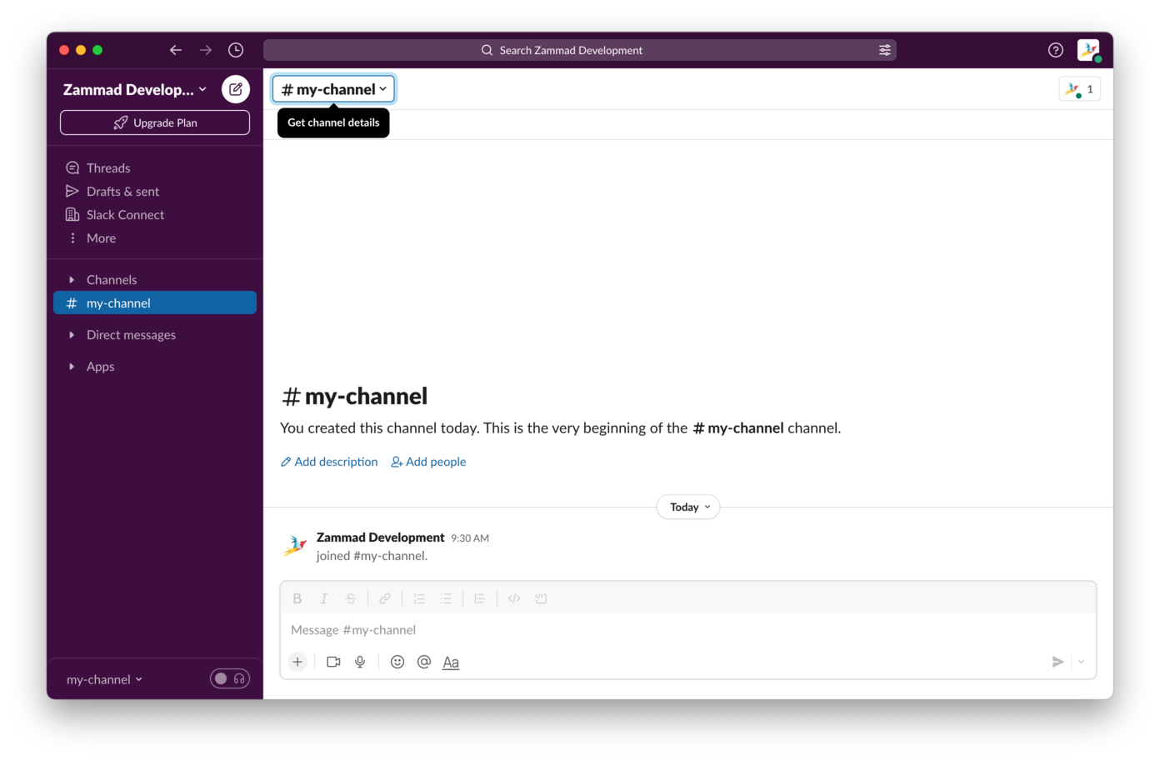Image resolution: width=1160 pixels, height=761 pixels.
Task: Open my-channel menu at sidebar bottom
Action: click(x=104, y=679)
